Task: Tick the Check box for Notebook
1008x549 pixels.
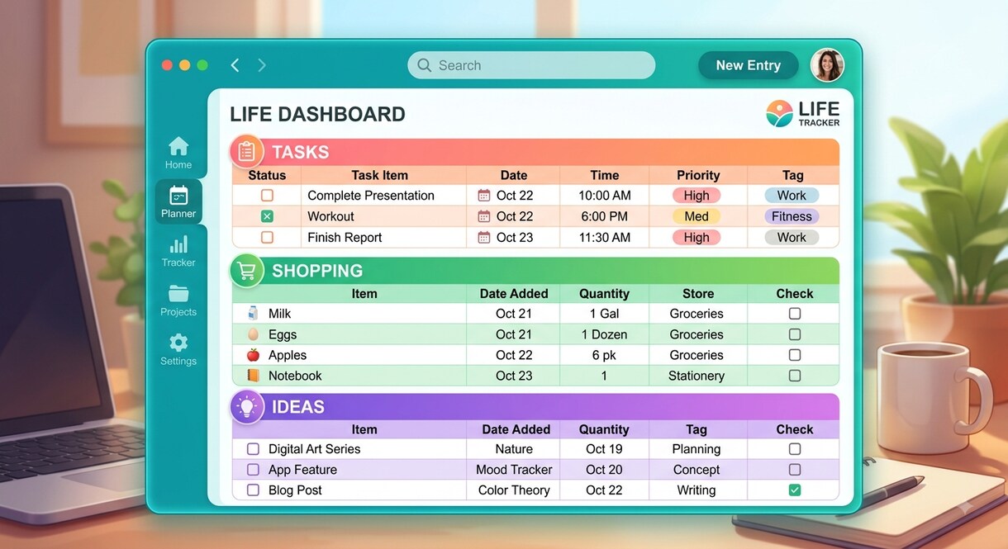Action: pyautogui.click(x=795, y=376)
